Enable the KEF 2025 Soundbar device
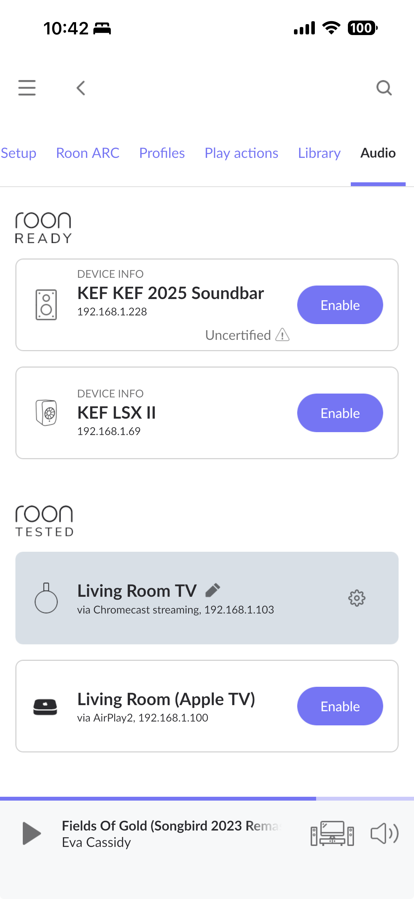Screen dimensions: 414x899 (x=340, y=305)
